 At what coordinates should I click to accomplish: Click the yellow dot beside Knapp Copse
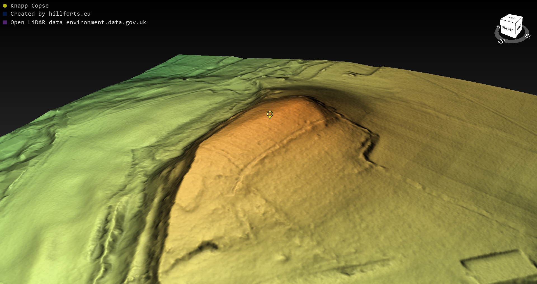5,6
